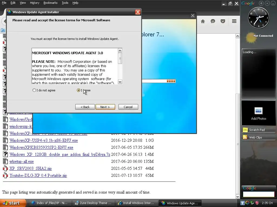
Task: Click the license text scrollbar thumb
Action: pos(120,58)
